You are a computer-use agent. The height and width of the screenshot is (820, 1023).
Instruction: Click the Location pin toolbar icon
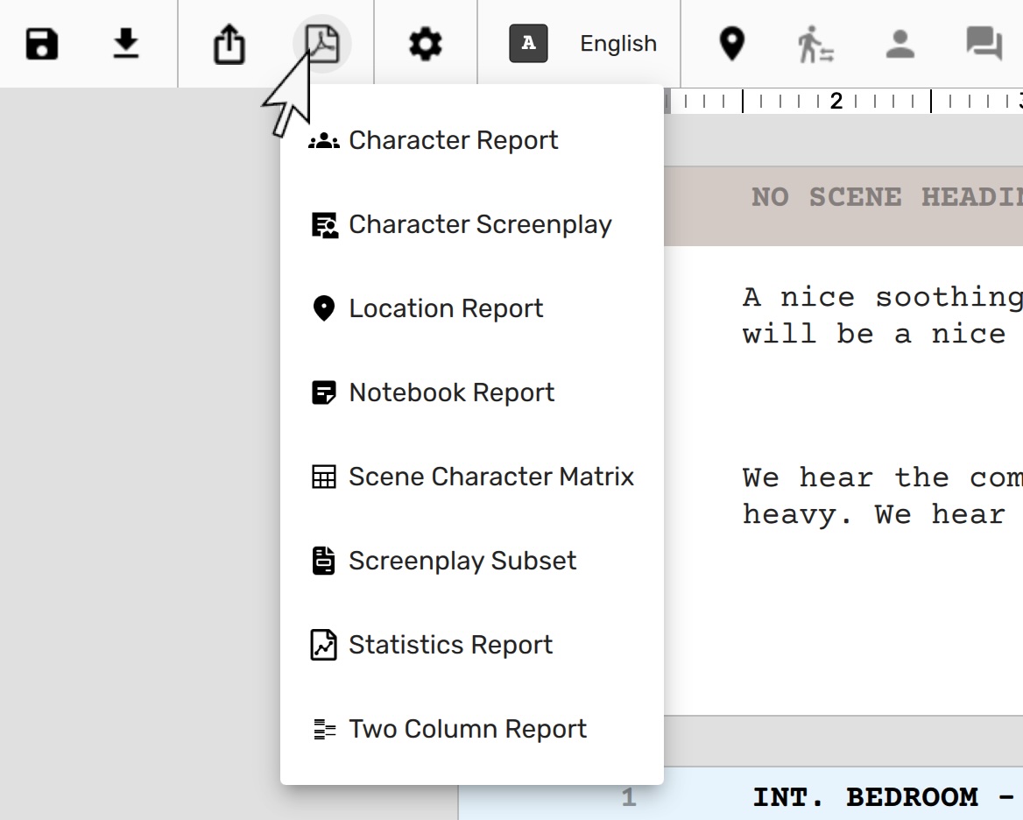coord(731,44)
